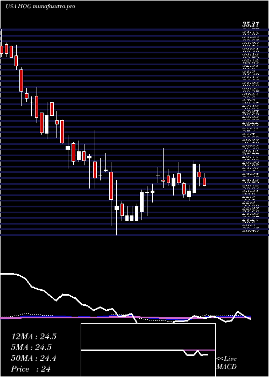Screen dimensions: 269x377
Task: Click the '<<Live MACD' label
Action: 226,363
